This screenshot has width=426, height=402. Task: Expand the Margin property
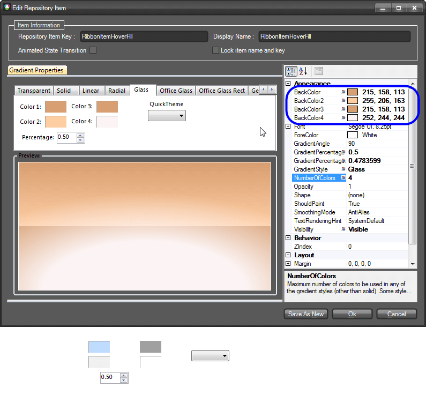pyautogui.click(x=288, y=263)
